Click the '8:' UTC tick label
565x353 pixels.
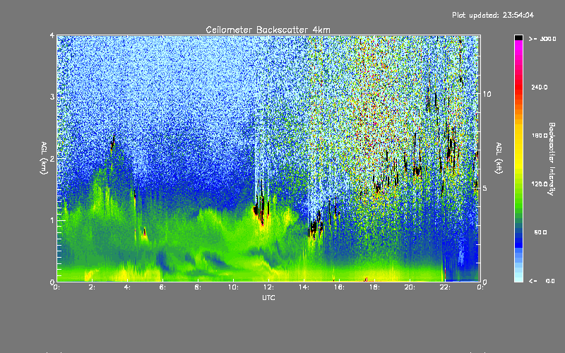[x=198, y=287]
